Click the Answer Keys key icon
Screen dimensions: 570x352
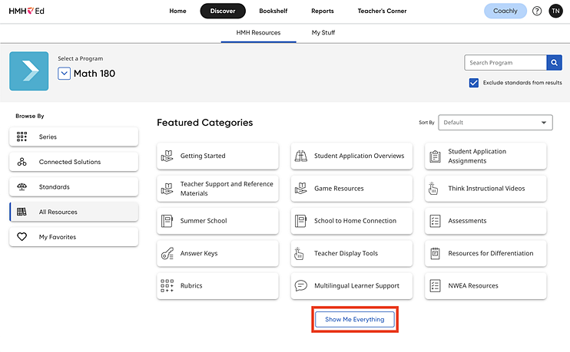click(x=167, y=253)
